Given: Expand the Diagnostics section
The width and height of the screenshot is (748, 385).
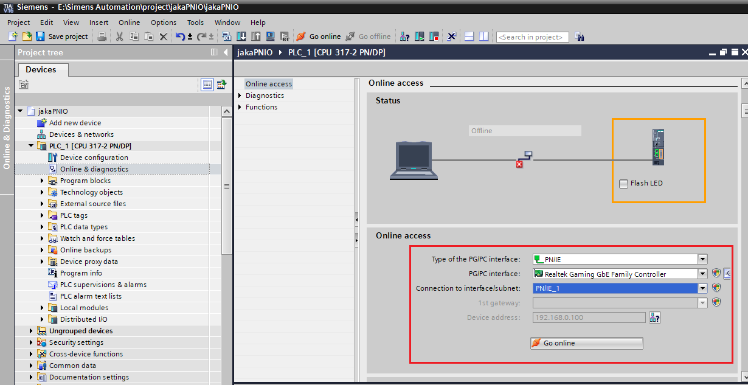Looking at the screenshot, I should coord(240,95).
